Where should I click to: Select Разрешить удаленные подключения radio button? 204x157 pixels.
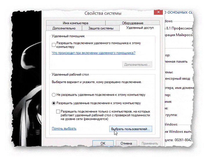pyautogui.click(x=54, y=103)
